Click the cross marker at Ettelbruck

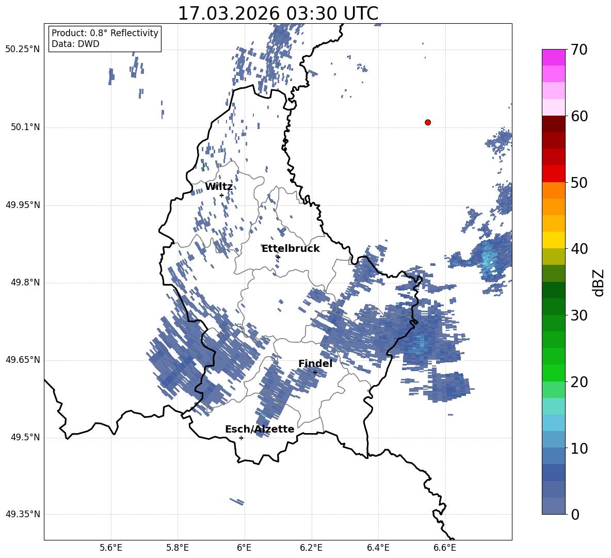278,257
